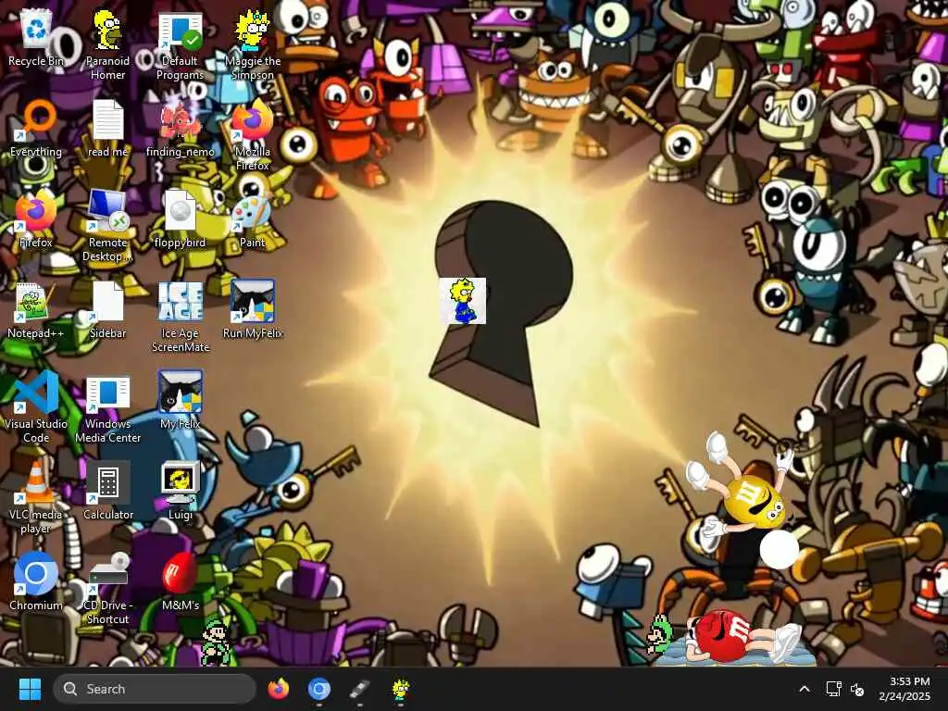Open Firefox from the taskbar
948x711 pixels.
tap(278, 689)
